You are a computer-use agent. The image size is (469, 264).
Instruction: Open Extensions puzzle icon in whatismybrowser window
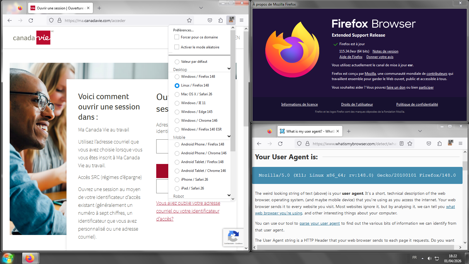point(439,143)
